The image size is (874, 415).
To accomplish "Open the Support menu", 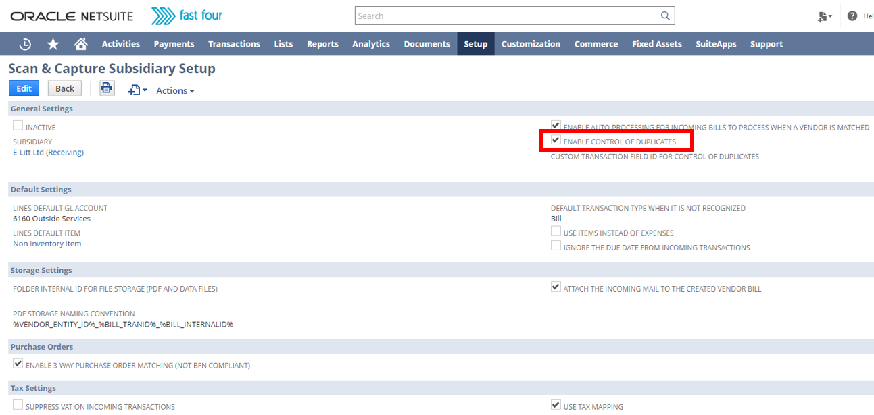I will tap(767, 44).
